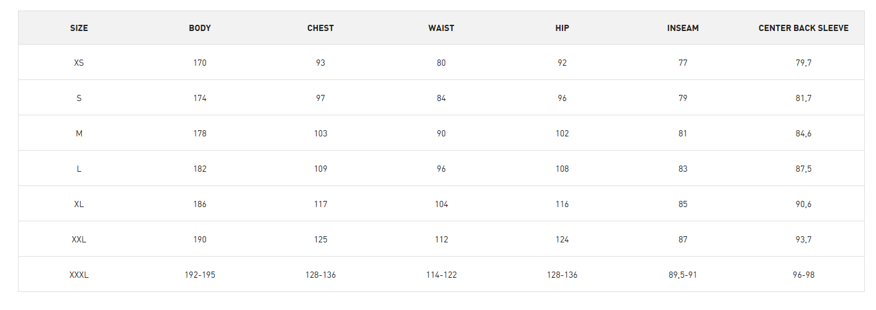Select the 89,5-91 inseam range cell

coord(683,275)
